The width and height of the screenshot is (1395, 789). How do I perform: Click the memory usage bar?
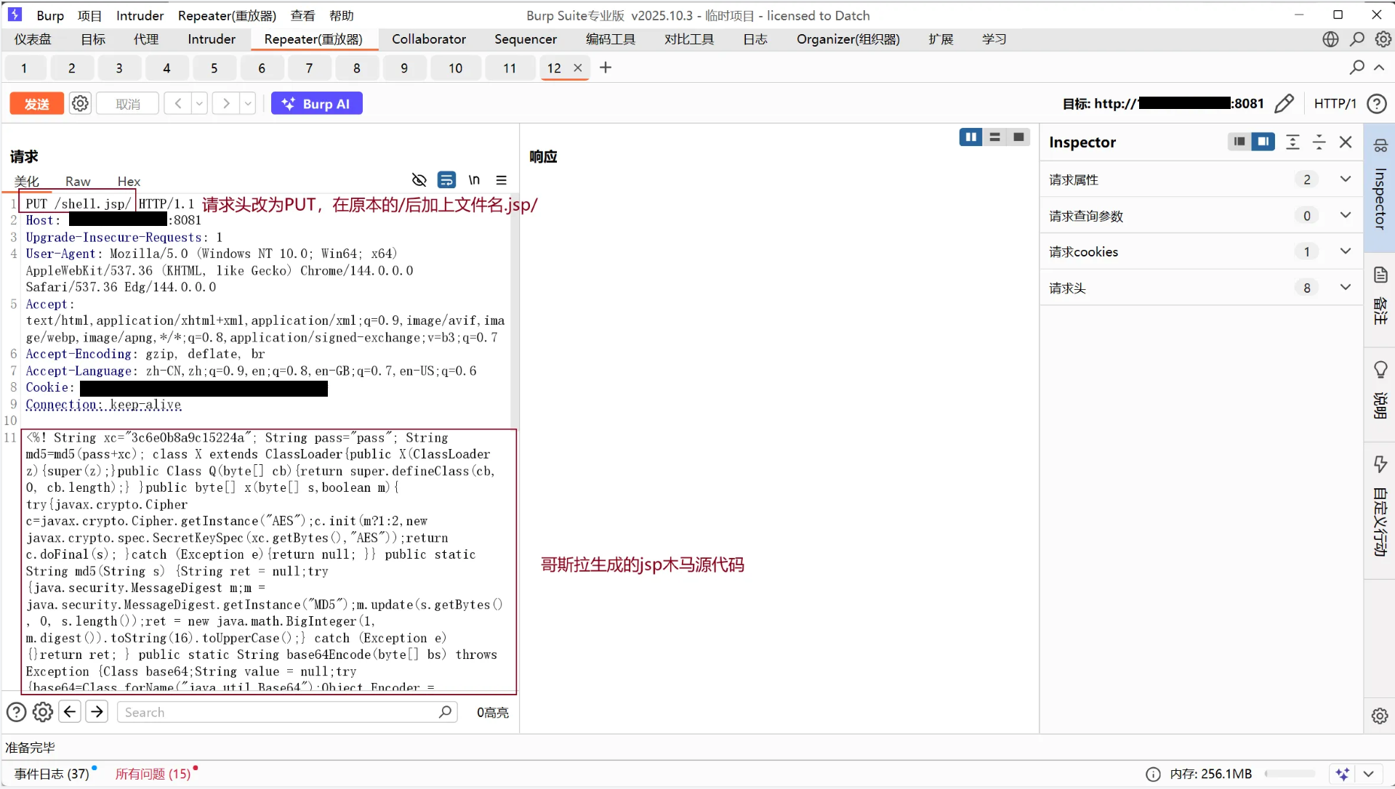pos(1290,774)
